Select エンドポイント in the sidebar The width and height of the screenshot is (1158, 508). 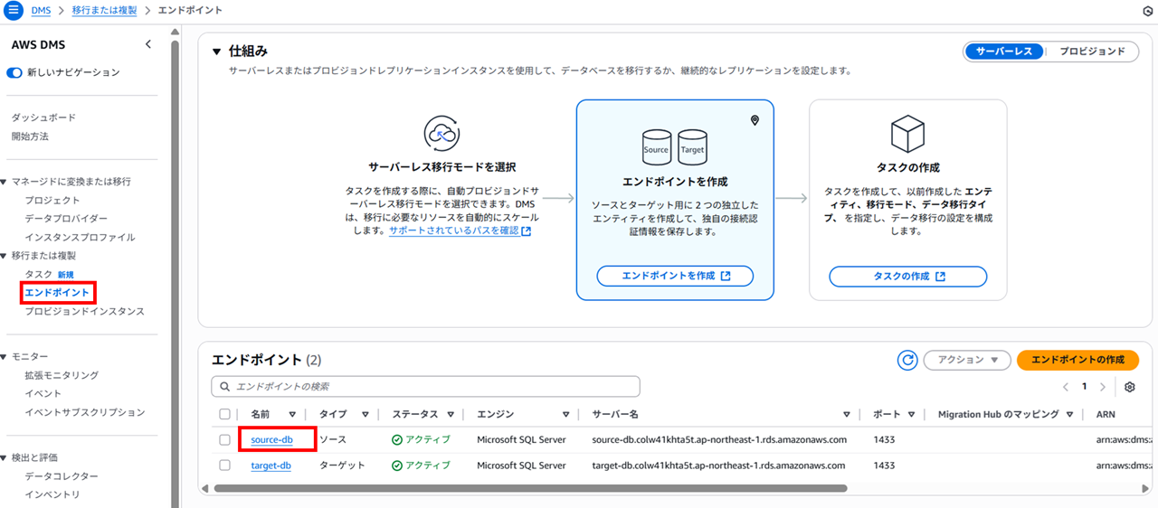pyautogui.click(x=57, y=293)
